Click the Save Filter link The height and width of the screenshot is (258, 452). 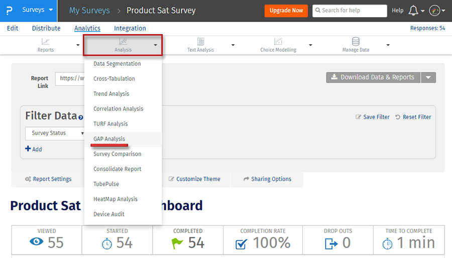[x=373, y=117]
